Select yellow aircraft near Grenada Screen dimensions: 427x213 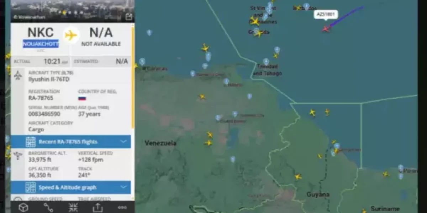point(259,33)
